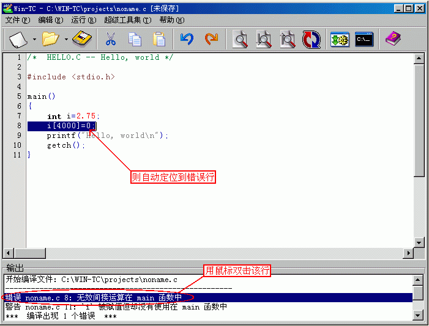Click the getch(); code line
Viewport: 429px width, 326px height.
tap(66, 145)
